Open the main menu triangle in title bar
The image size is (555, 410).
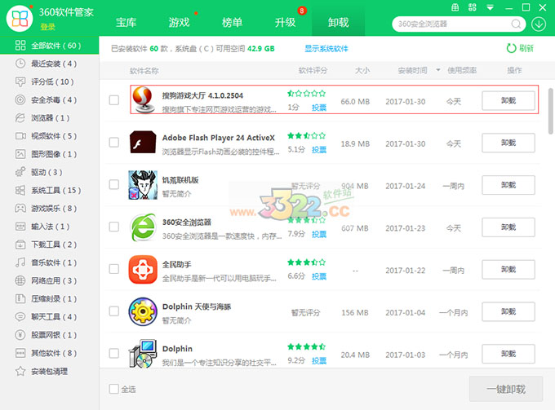[x=490, y=7]
